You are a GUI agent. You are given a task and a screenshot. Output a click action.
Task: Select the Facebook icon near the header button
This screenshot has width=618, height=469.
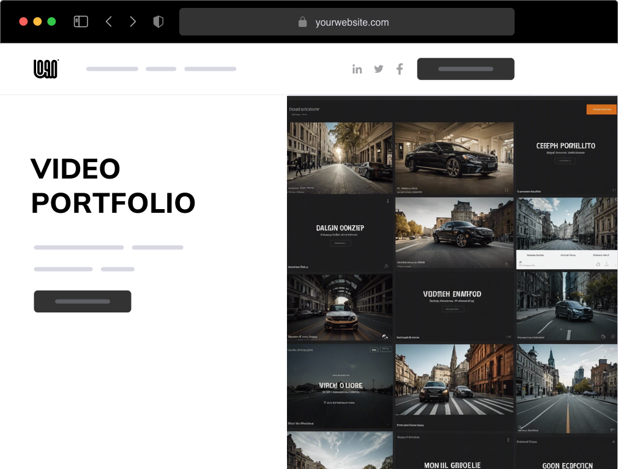tap(400, 68)
